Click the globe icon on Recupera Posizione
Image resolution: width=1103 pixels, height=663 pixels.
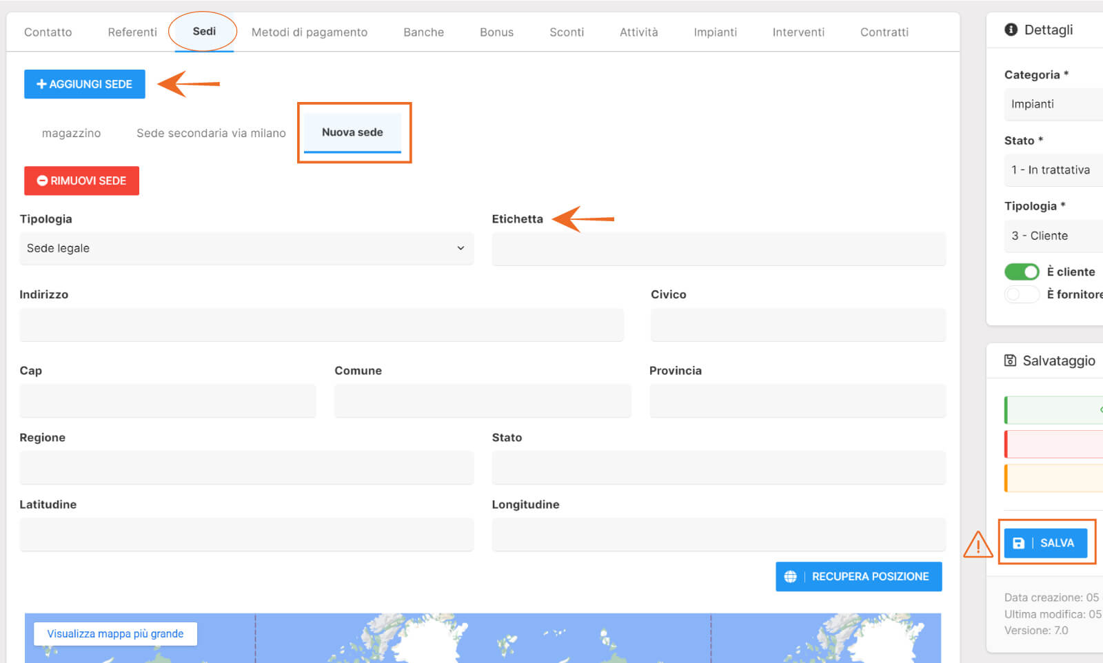click(x=790, y=577)
